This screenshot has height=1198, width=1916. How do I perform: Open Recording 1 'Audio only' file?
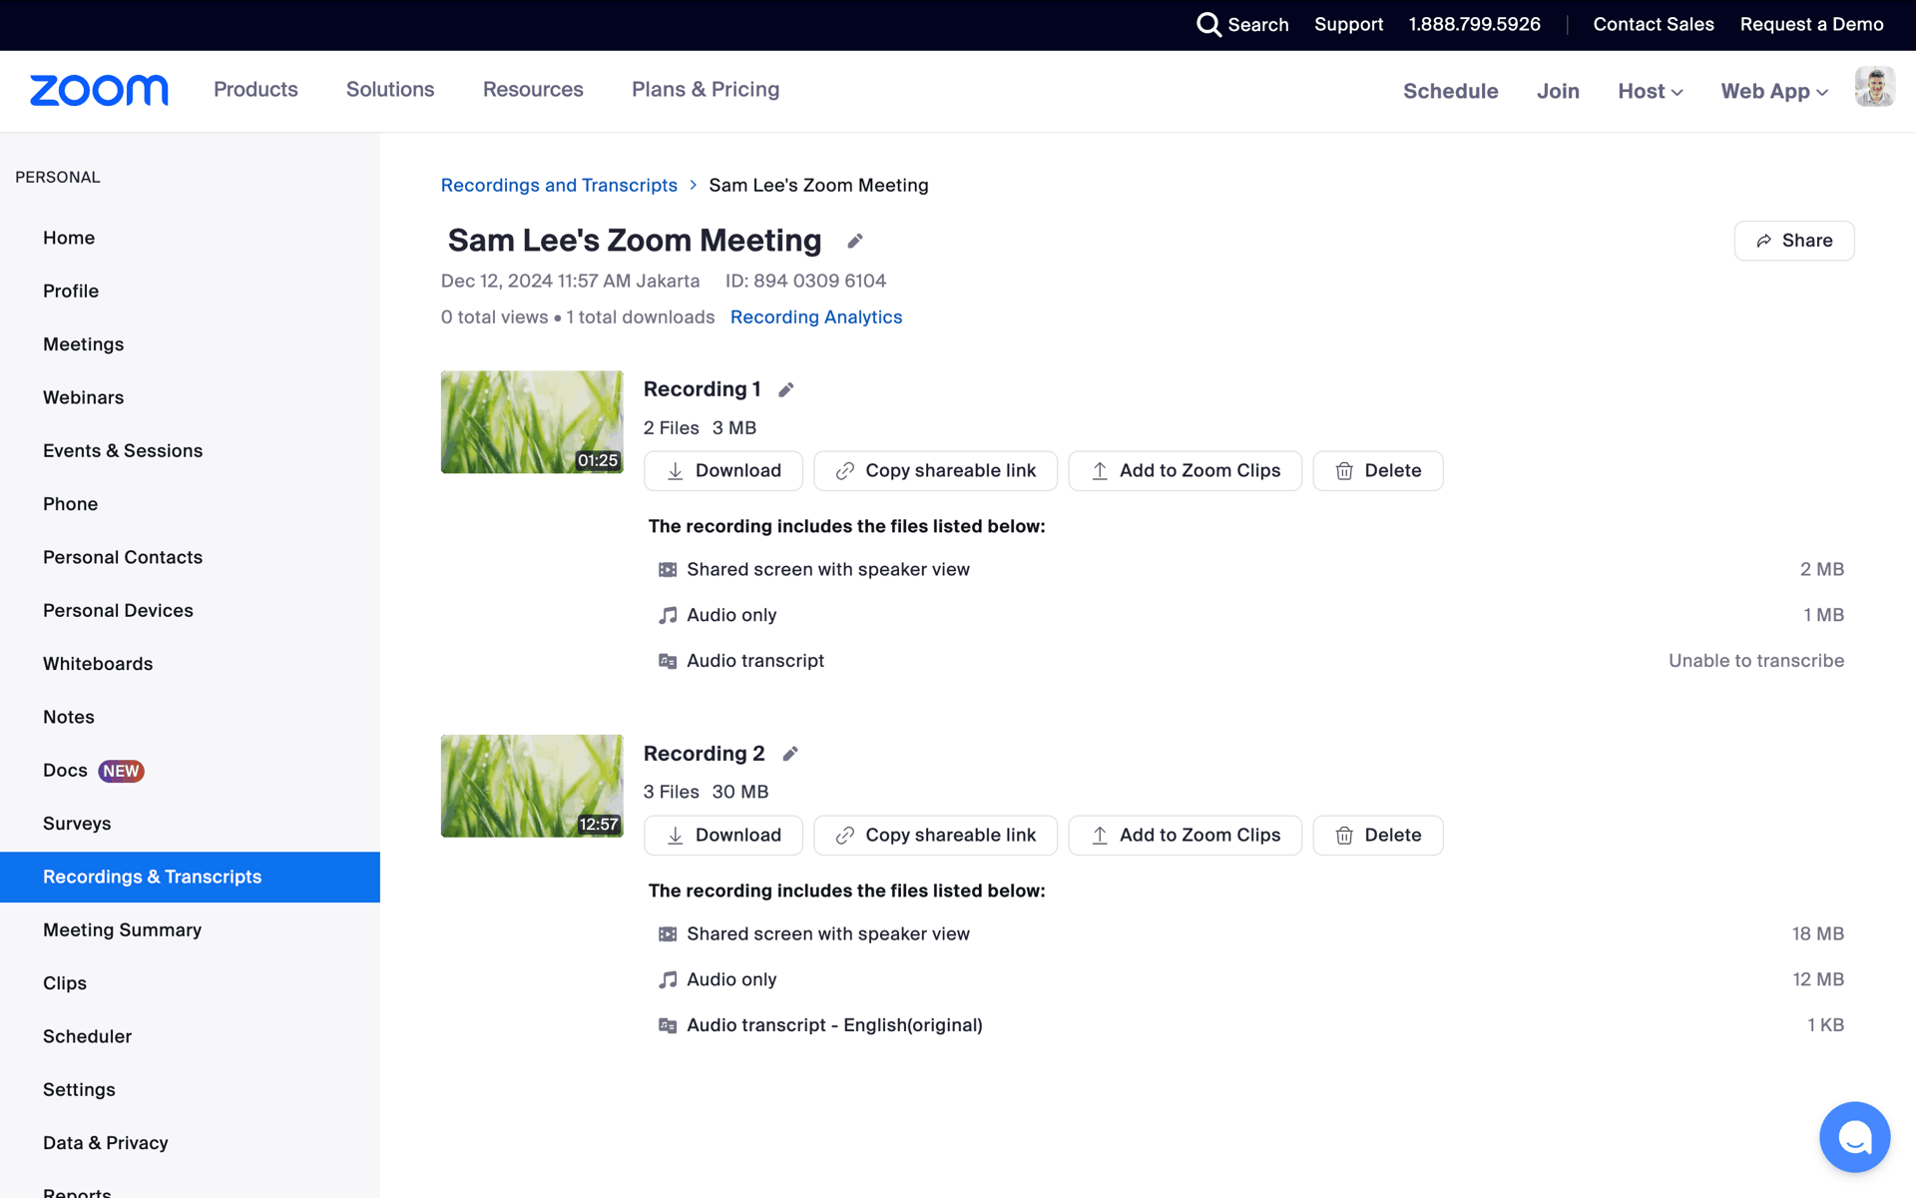(x=731, y=615)
